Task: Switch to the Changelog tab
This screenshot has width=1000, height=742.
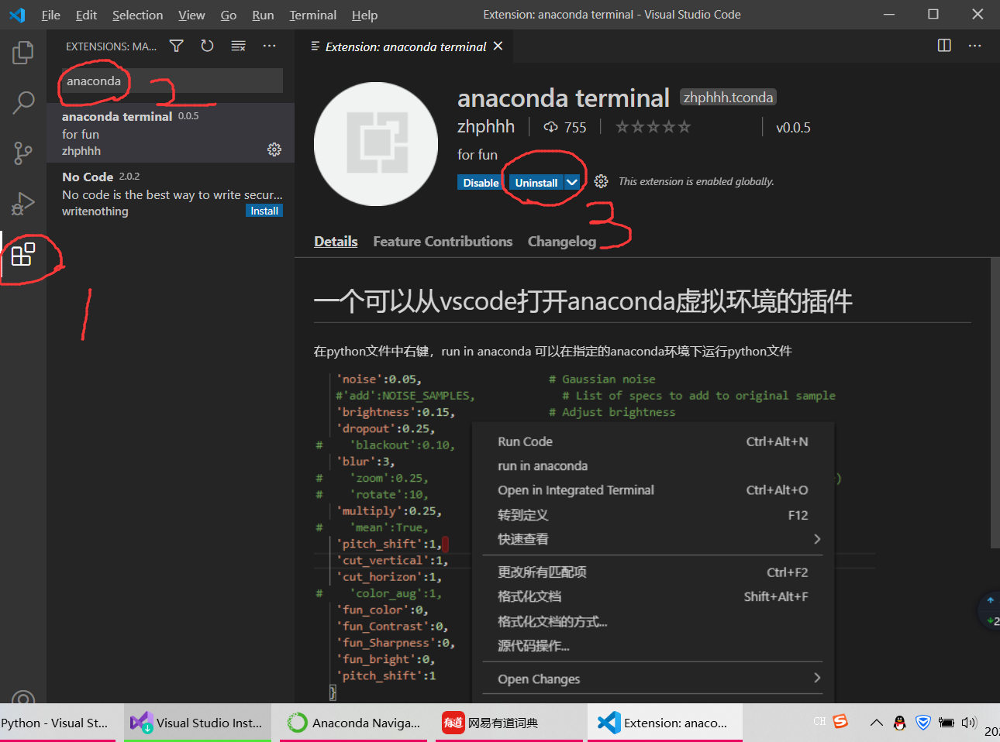Action: click(x=562, y=242)
